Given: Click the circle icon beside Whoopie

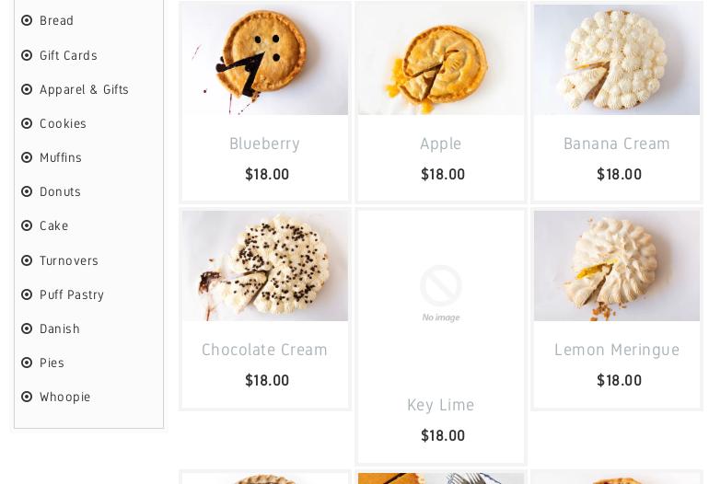Looking at the screenshot, I should coord(27,397).
